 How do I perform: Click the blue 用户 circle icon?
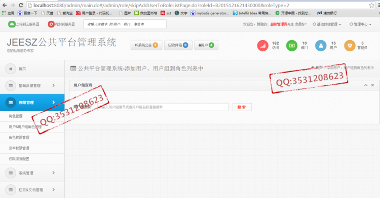click(321, 45)
